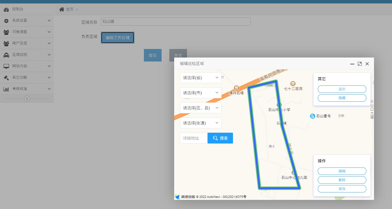Click the search magnifier icon in 搜索 button
This screenshot has height=209, width=392.
pos(216,138)
